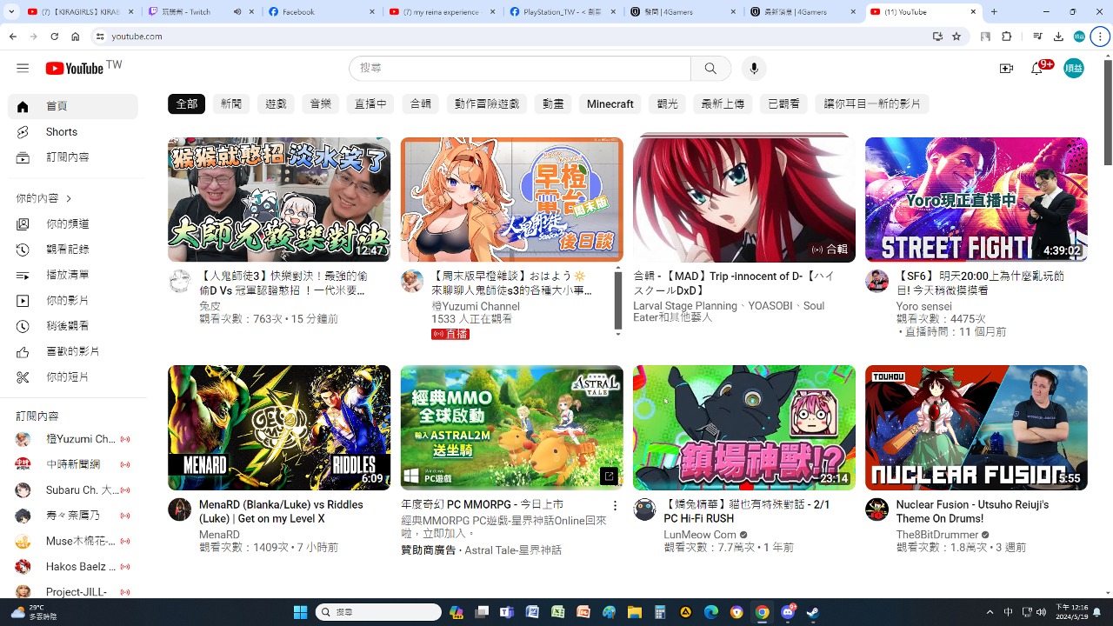Toggle the Minecraft filter chip
The width and height of the screenshot is (1113, 626).
point(610,103)
